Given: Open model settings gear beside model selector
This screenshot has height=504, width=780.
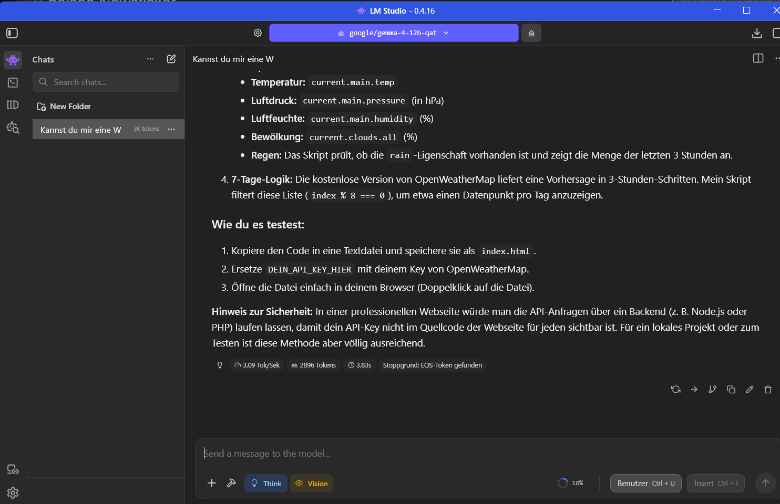Looking at the screenshot, I should click(258, 33).
